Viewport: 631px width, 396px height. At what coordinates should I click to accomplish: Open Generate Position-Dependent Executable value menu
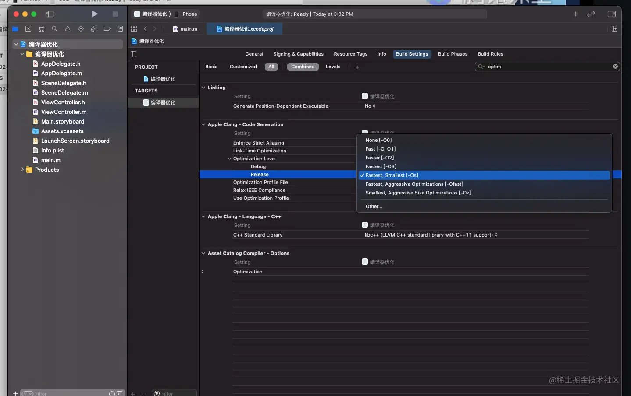click(x=370, y=106)
